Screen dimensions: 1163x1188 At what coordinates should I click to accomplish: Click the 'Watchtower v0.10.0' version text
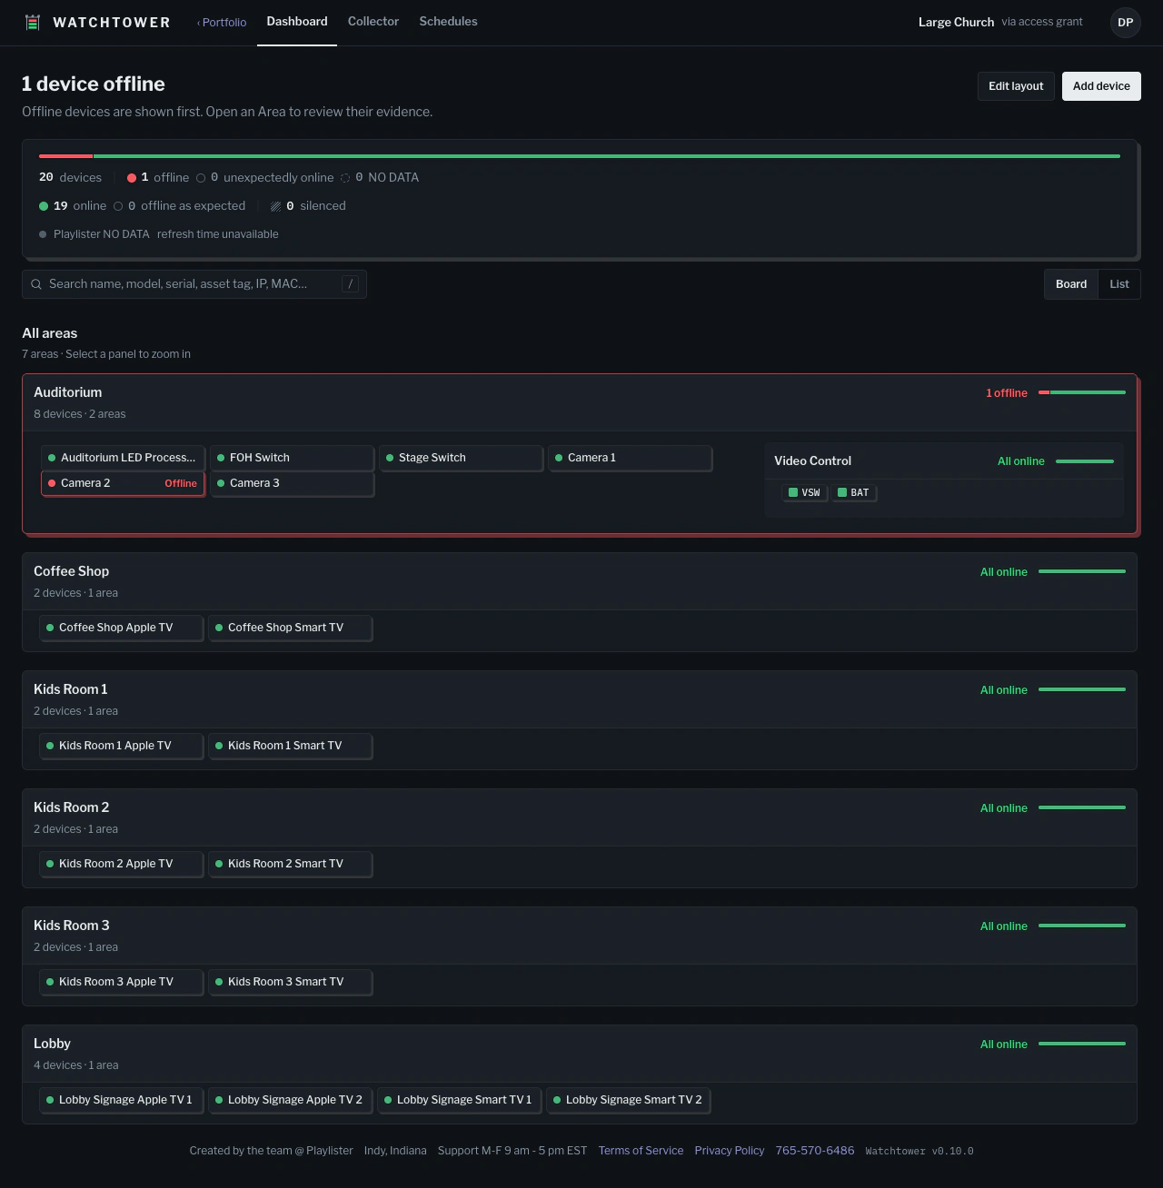(919, 1151)
